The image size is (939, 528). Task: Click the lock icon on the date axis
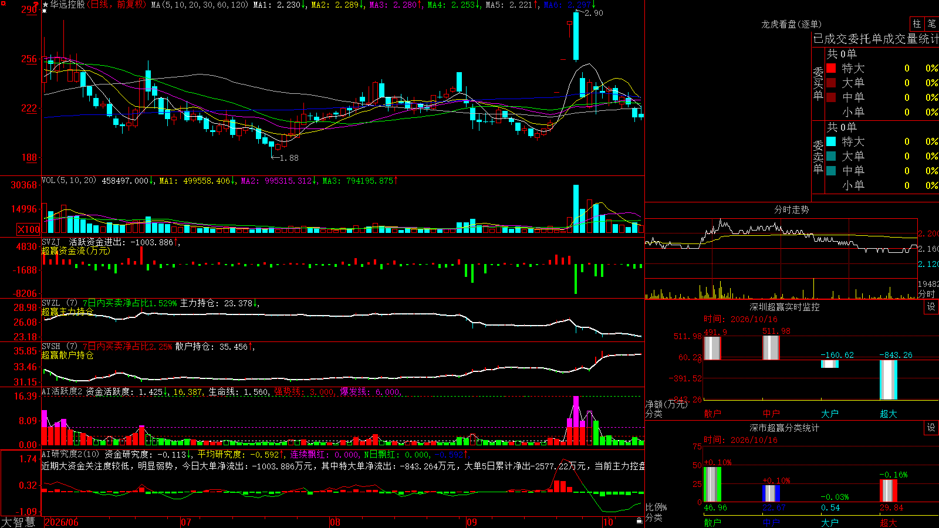click(640, 521)
